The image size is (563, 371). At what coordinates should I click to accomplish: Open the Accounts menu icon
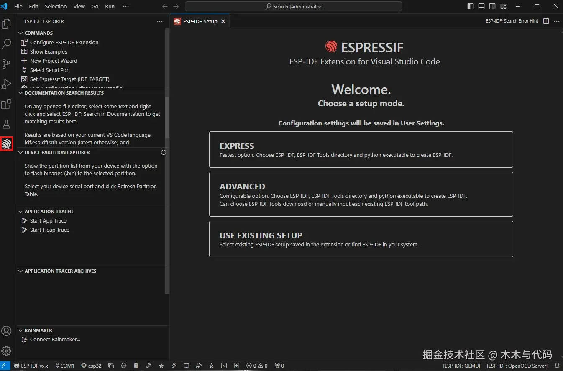(6, 331)
